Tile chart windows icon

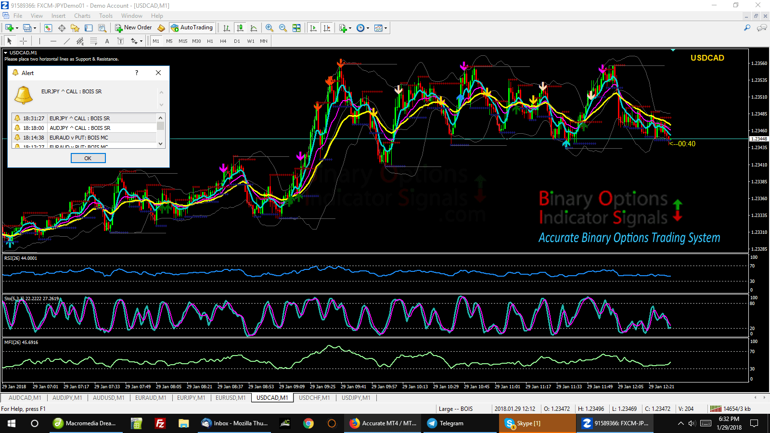[296, 28]
